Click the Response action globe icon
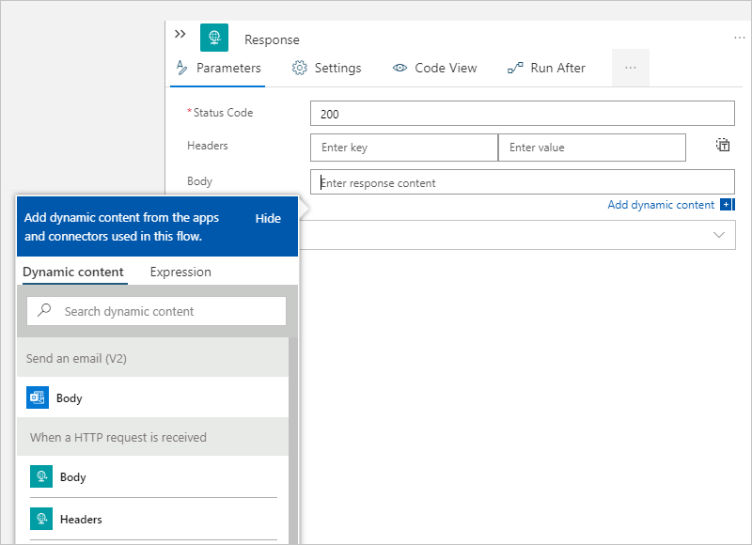 coord(214,39)
